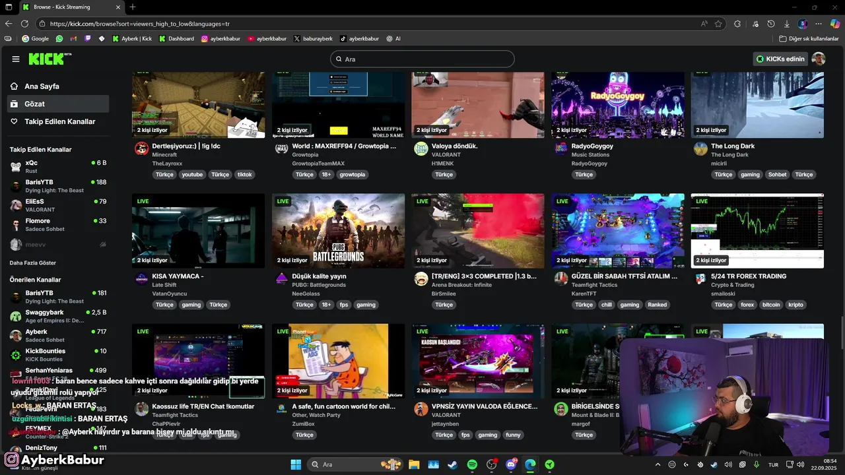Open Ayberk | Kick bookmark
The height and width of the screenshot is (475, 845).
tap(132, 38)
